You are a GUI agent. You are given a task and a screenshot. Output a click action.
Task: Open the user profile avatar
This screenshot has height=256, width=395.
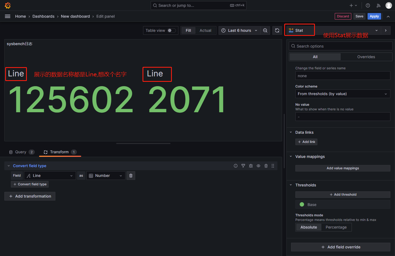coord(389,5)
